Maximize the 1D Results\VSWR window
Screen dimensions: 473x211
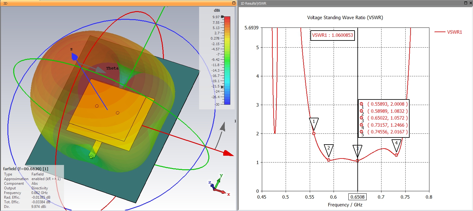pyautogui.click(x=466, y=3)
